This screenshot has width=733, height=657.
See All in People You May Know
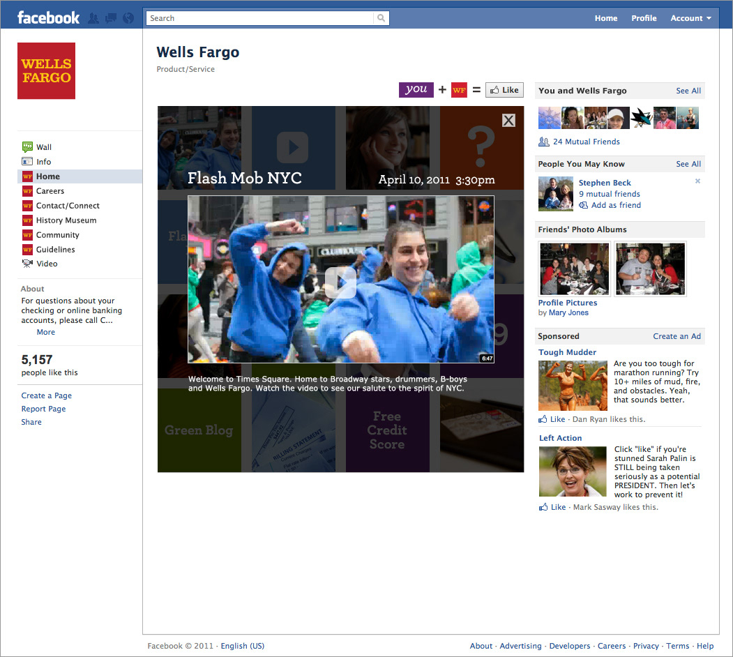click(x=688, y=164)
